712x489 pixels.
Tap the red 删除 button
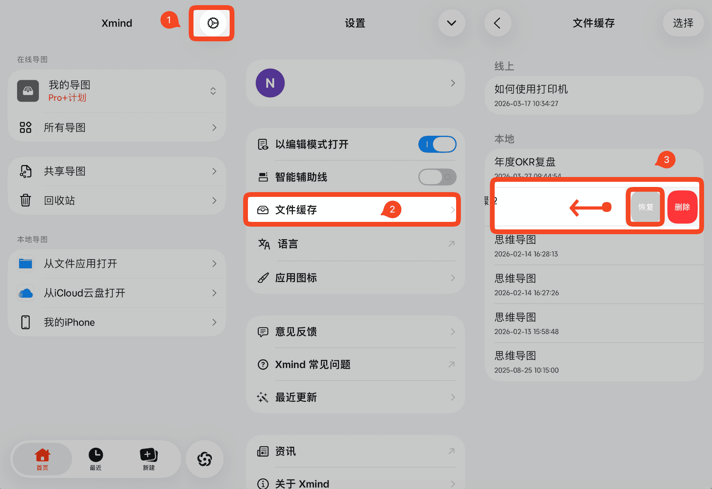click(683, 207)
